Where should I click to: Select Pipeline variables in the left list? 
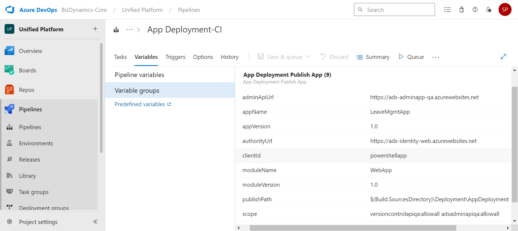click(170, 75)
